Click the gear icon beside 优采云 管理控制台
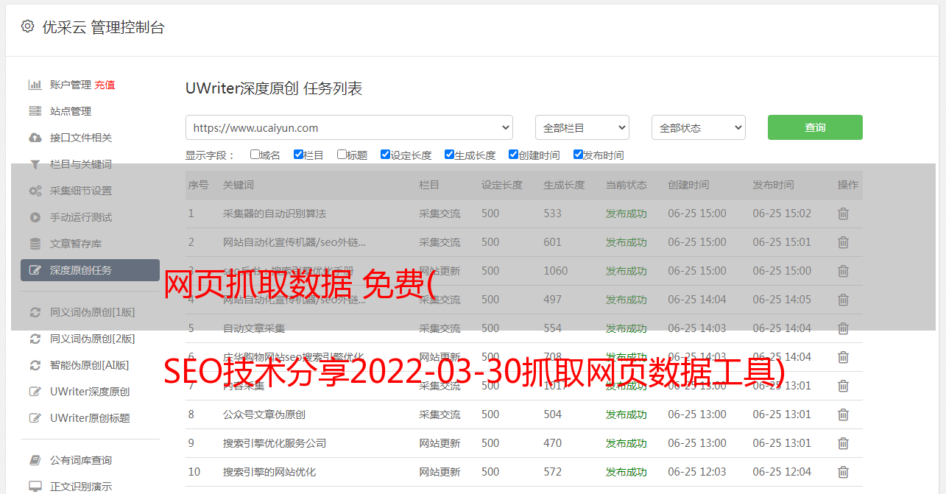The width and height of the screenshot is (946, 494). pos(28,27)
